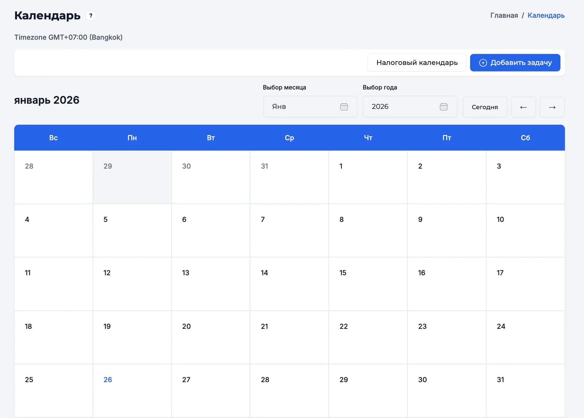The width and height of the screenshot is (584, 418).
Task: Click the calendar icon in year picker
Action: 444,107
